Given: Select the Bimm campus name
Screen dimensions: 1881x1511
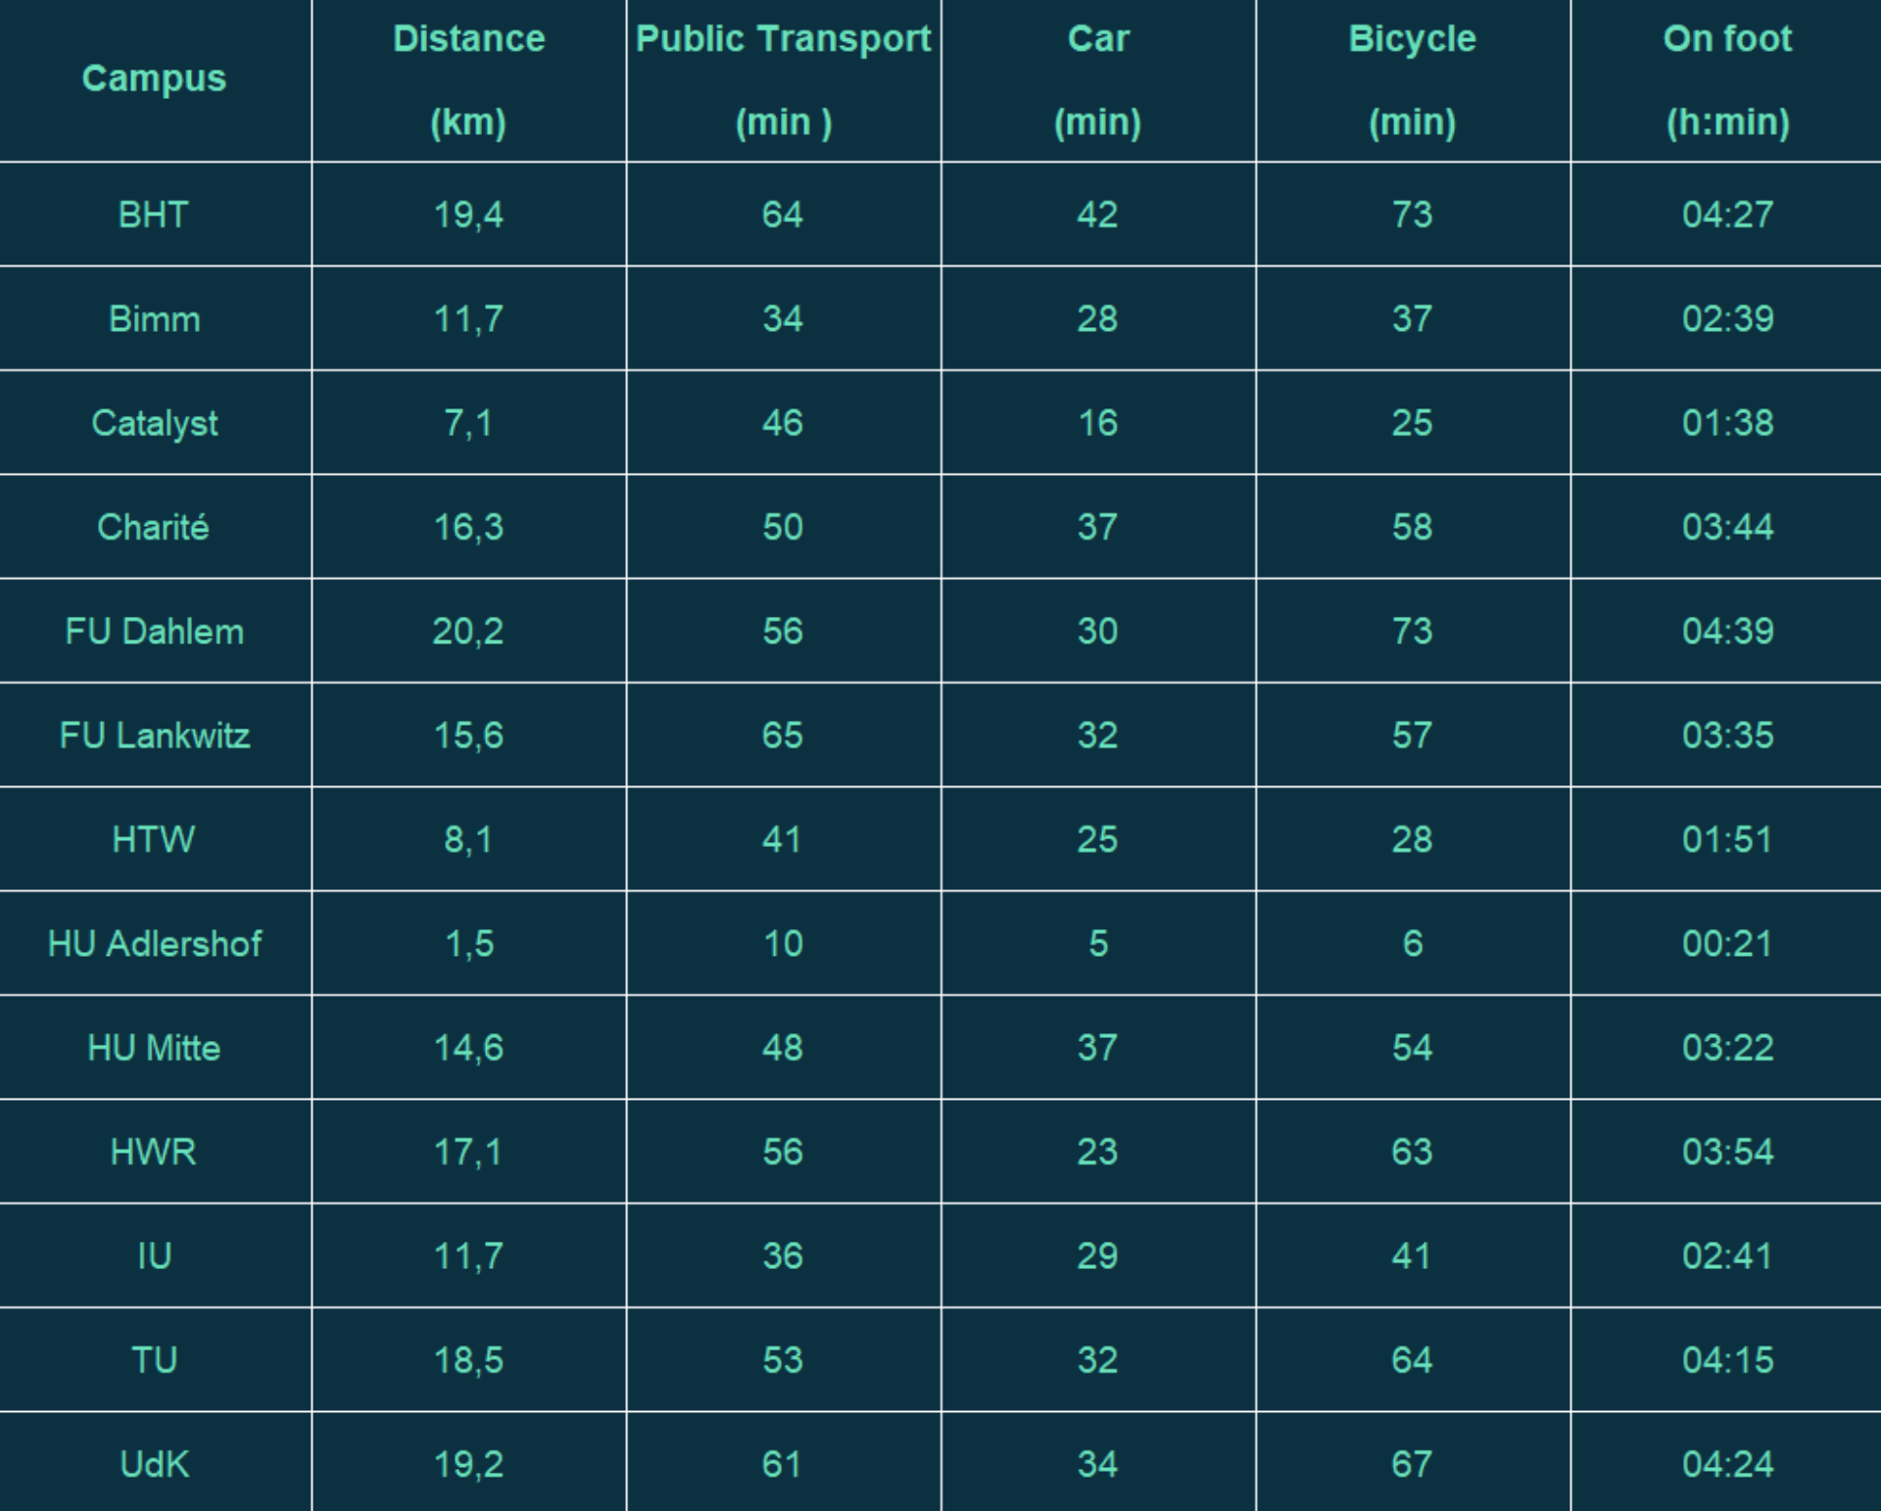Looking at the screenshot, I should 154,319.
